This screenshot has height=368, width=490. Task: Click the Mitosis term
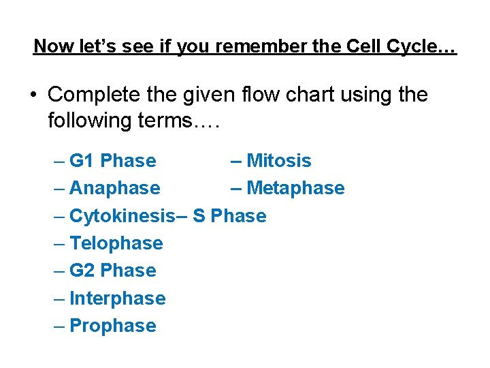(279, 161)
